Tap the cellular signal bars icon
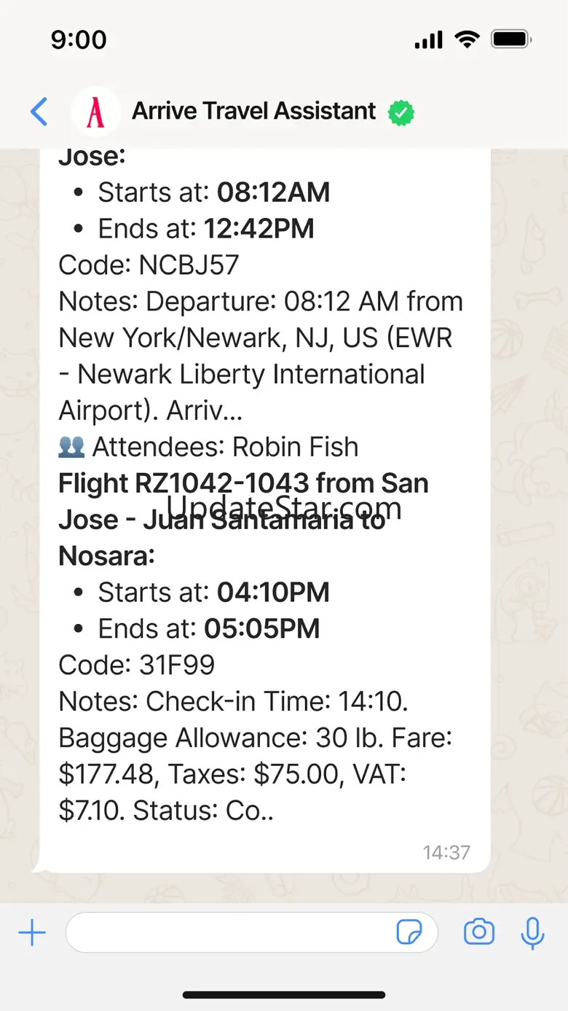Viewport: 568px width, 1011px height. click(x=428, y=40)
